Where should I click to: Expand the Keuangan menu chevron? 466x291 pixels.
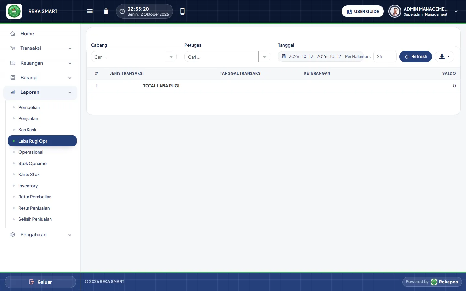point(70,63)
